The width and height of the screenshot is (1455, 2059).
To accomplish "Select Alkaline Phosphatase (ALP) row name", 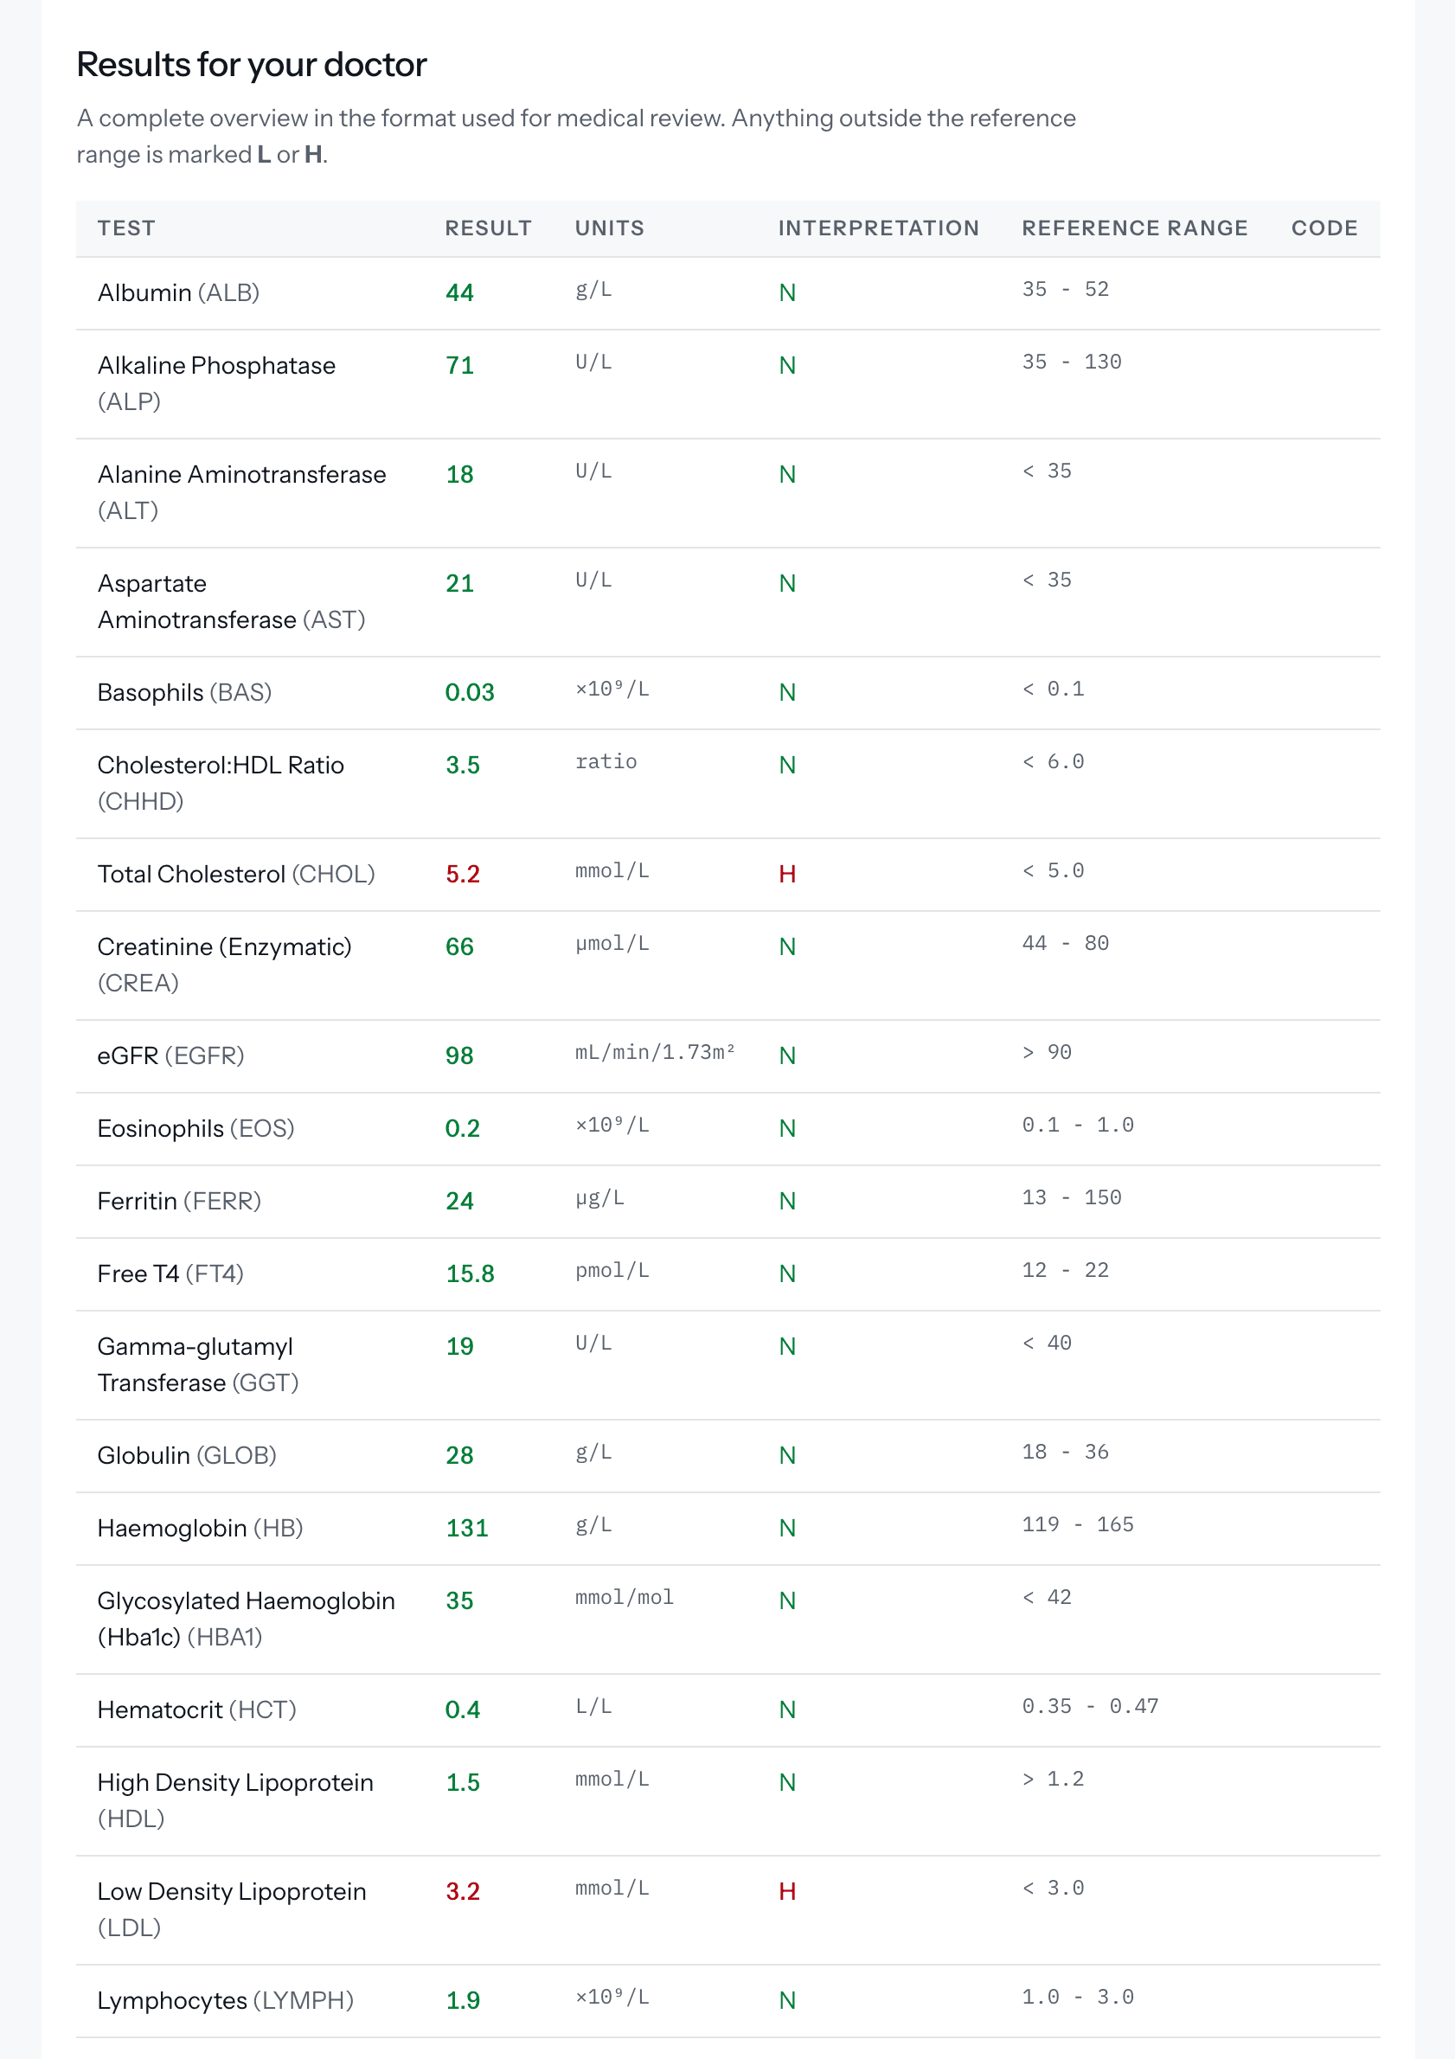I will pos(216,383).
